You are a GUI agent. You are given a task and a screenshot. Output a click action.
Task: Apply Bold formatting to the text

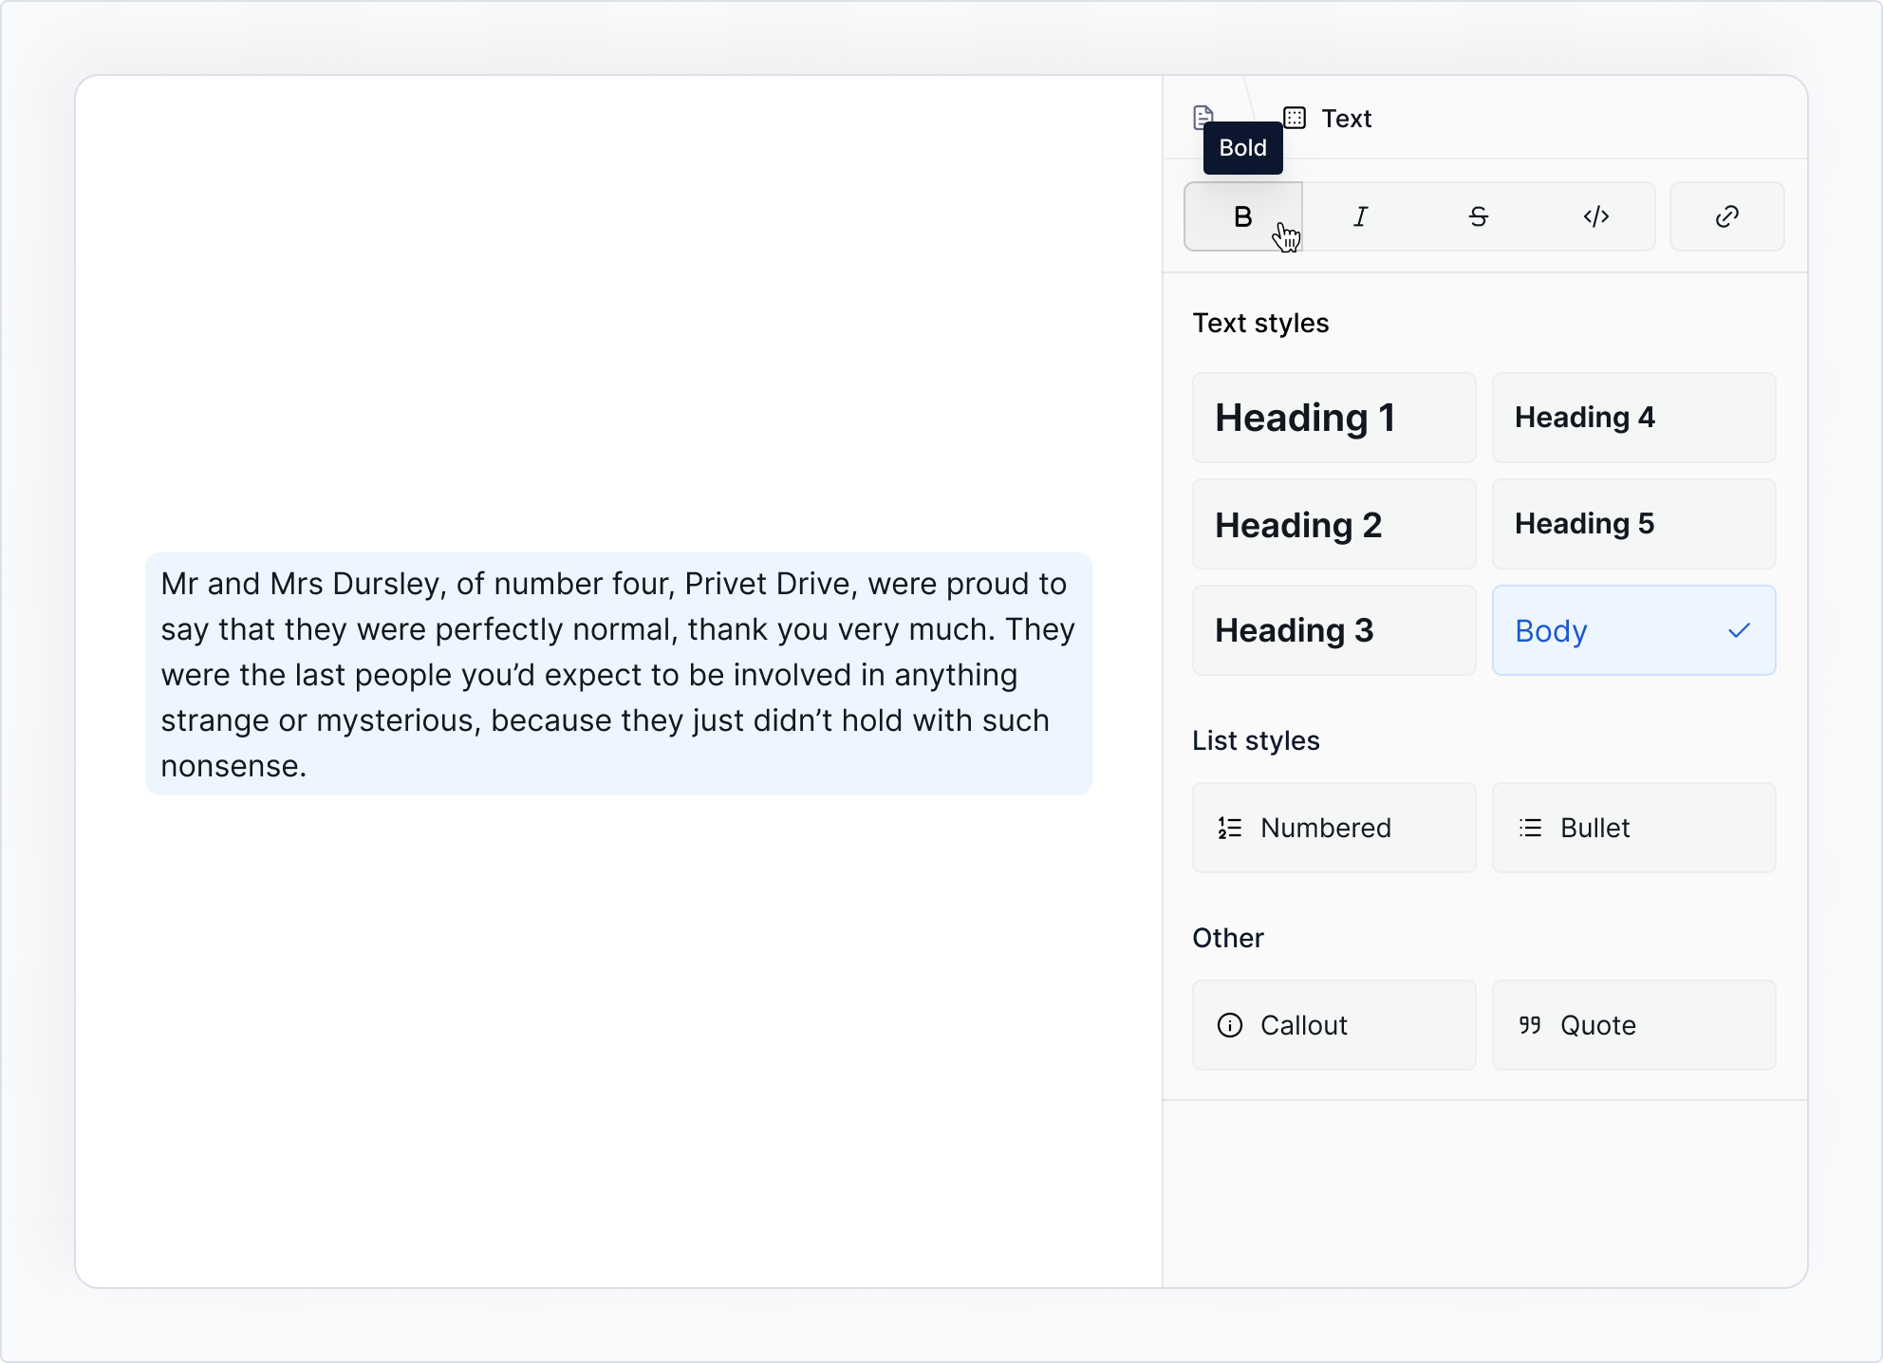tap(1242, 216)
